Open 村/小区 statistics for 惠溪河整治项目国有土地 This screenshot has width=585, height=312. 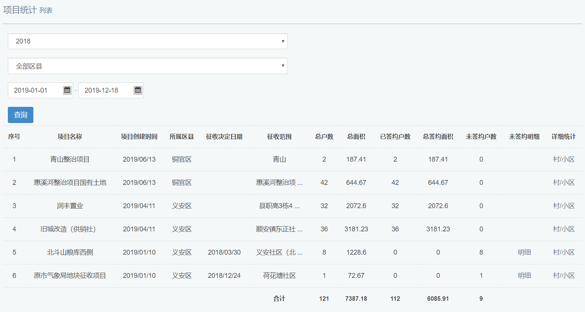coord(564,183)
